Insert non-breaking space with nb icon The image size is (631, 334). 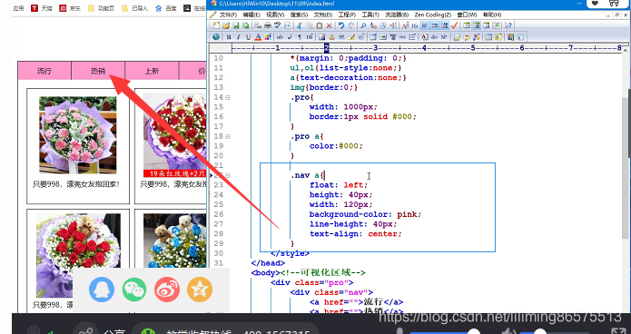(280, 37)
